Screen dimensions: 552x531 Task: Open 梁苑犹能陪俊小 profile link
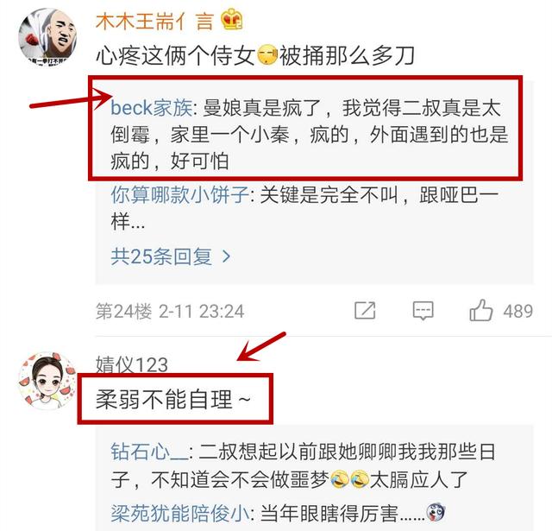click(x=180, y=513)
